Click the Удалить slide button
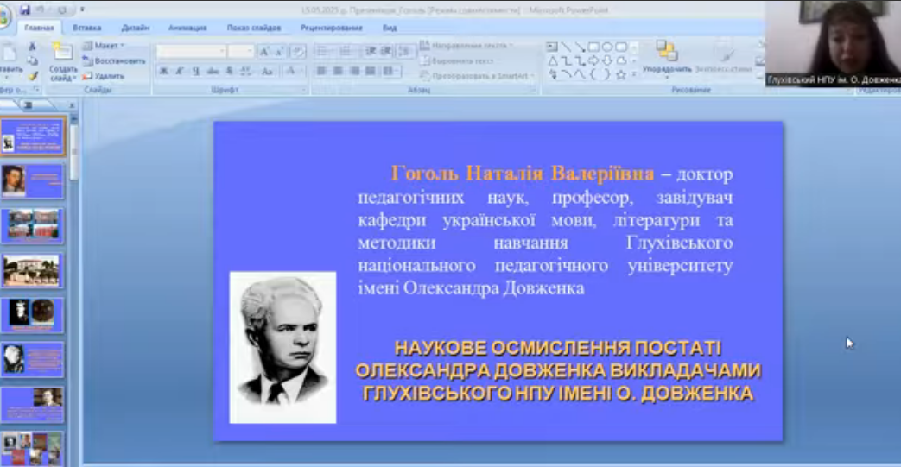 104,76
